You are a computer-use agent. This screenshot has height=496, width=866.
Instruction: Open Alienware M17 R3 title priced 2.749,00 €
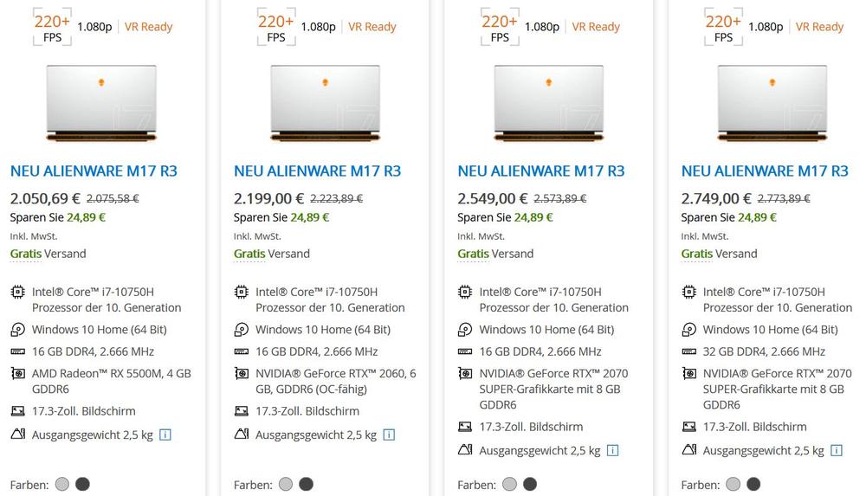pos(765,171)
